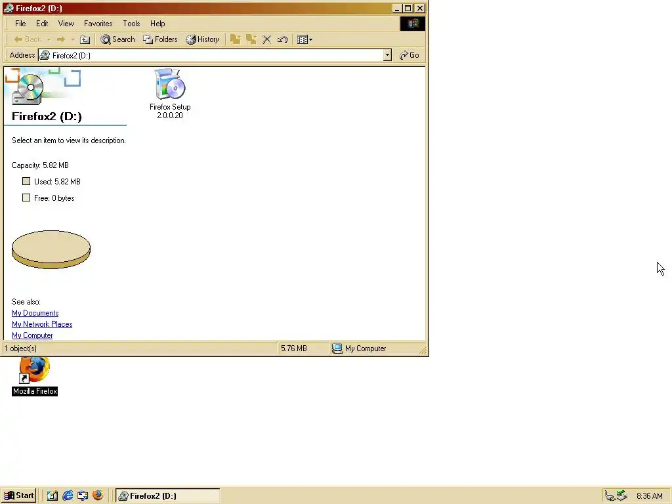Click the 'Used: 5.82 MB' text
This screenshot has width=672, height=504.
58,182
